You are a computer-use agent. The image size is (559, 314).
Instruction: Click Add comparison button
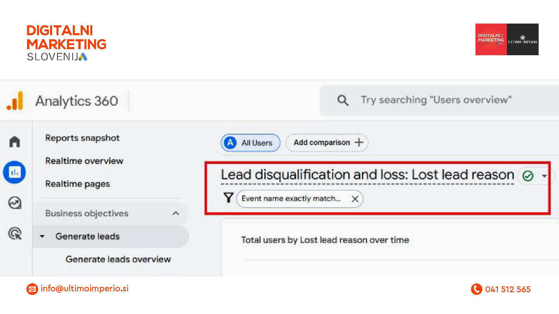pyautogui.click(x=327, y=142)
